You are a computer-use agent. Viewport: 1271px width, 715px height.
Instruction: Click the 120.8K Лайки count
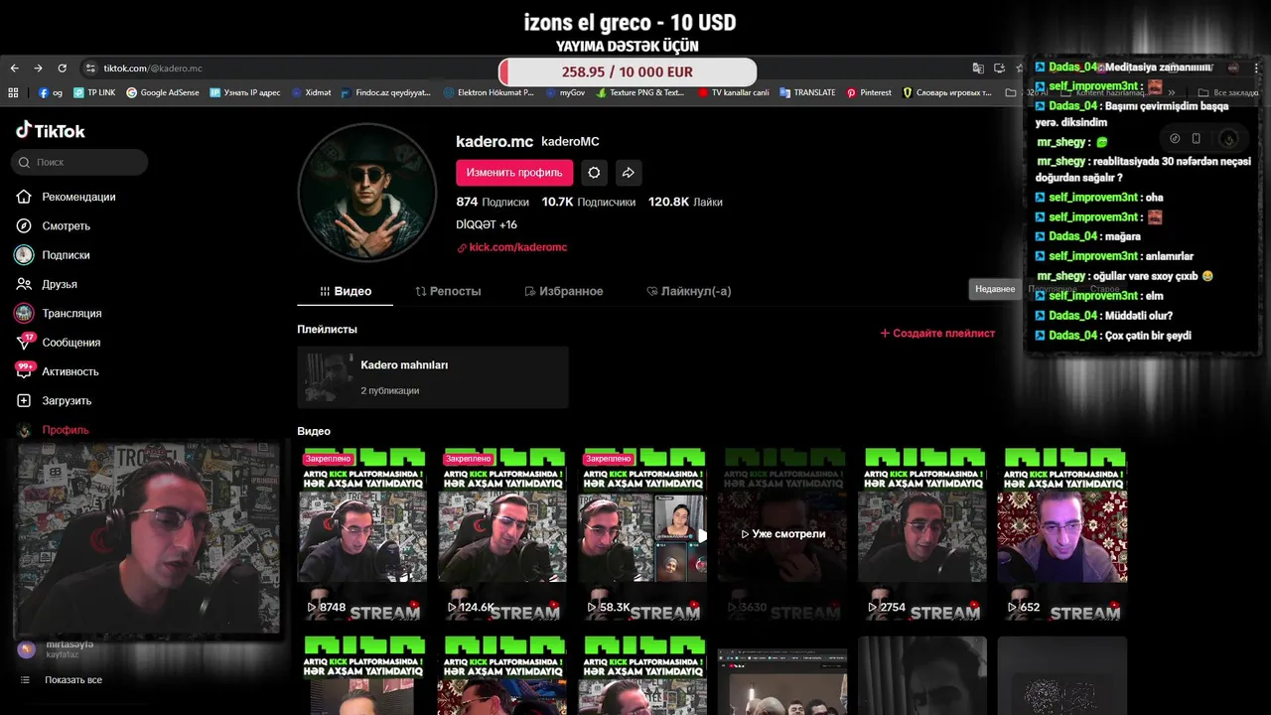click(x=685, y=202)
